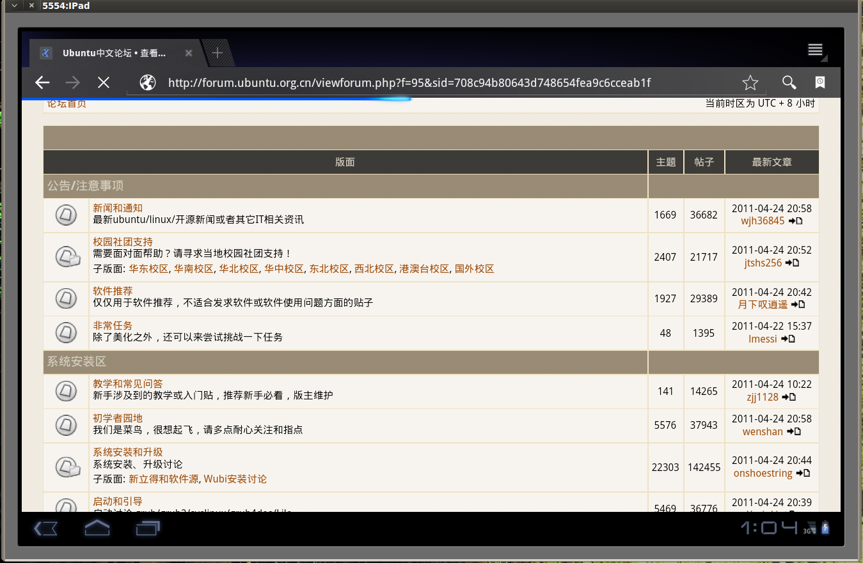Image resolution: width=863 pixels, height=563 pixels.
Task: Open user profile lmessi
Action: 763,339
